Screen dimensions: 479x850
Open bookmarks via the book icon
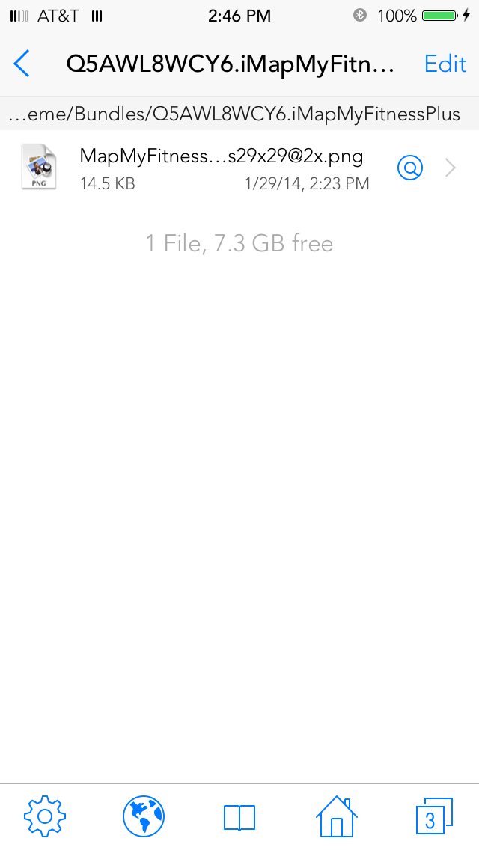point(239,818)
